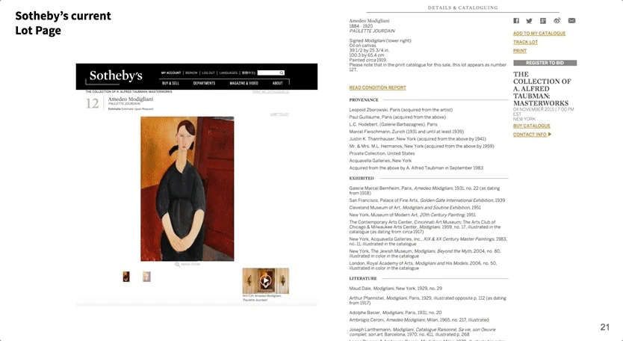The image size is (623, 341).
Task: Click the search magnifier icon in the header
Action: (x=282, y=73)
